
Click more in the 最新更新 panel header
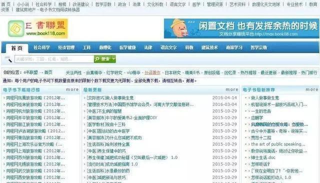[x=232, y=89]
